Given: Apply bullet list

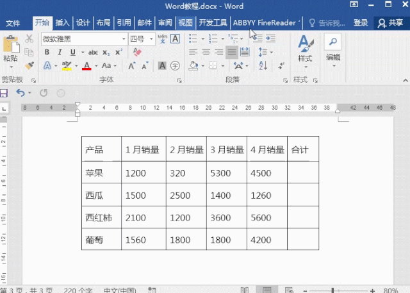Looking at the screenshot, I should 193,38.
